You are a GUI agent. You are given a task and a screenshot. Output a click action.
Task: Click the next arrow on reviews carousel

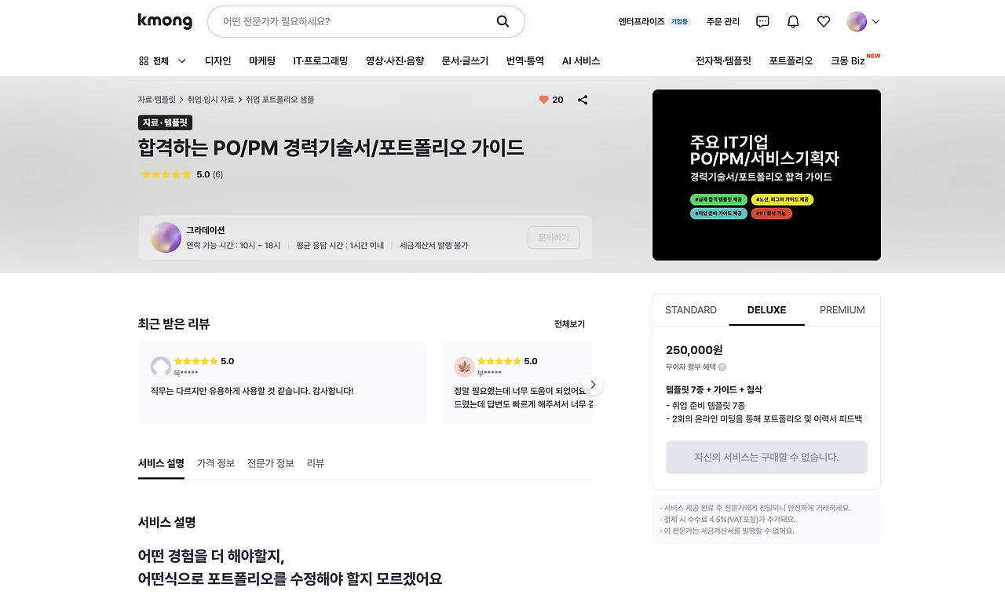click(594, 384)
